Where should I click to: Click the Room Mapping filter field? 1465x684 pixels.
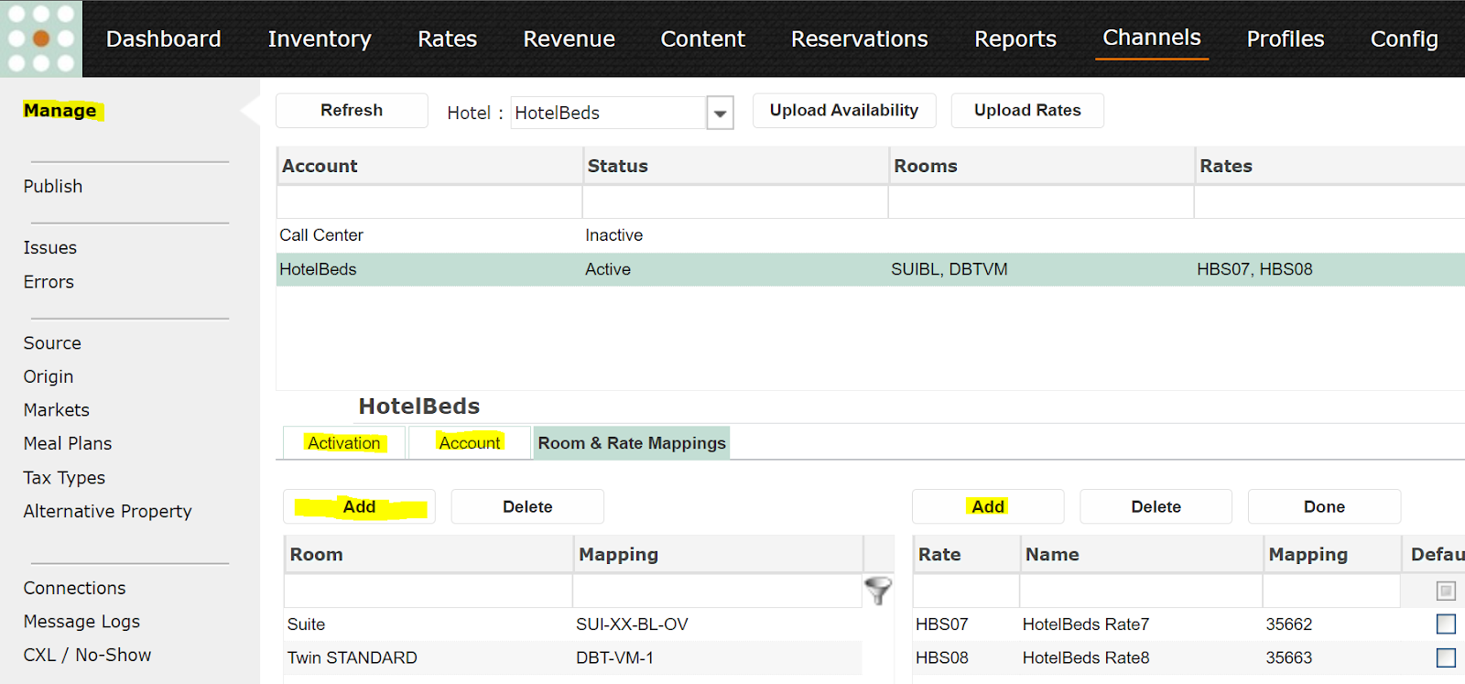718,591
